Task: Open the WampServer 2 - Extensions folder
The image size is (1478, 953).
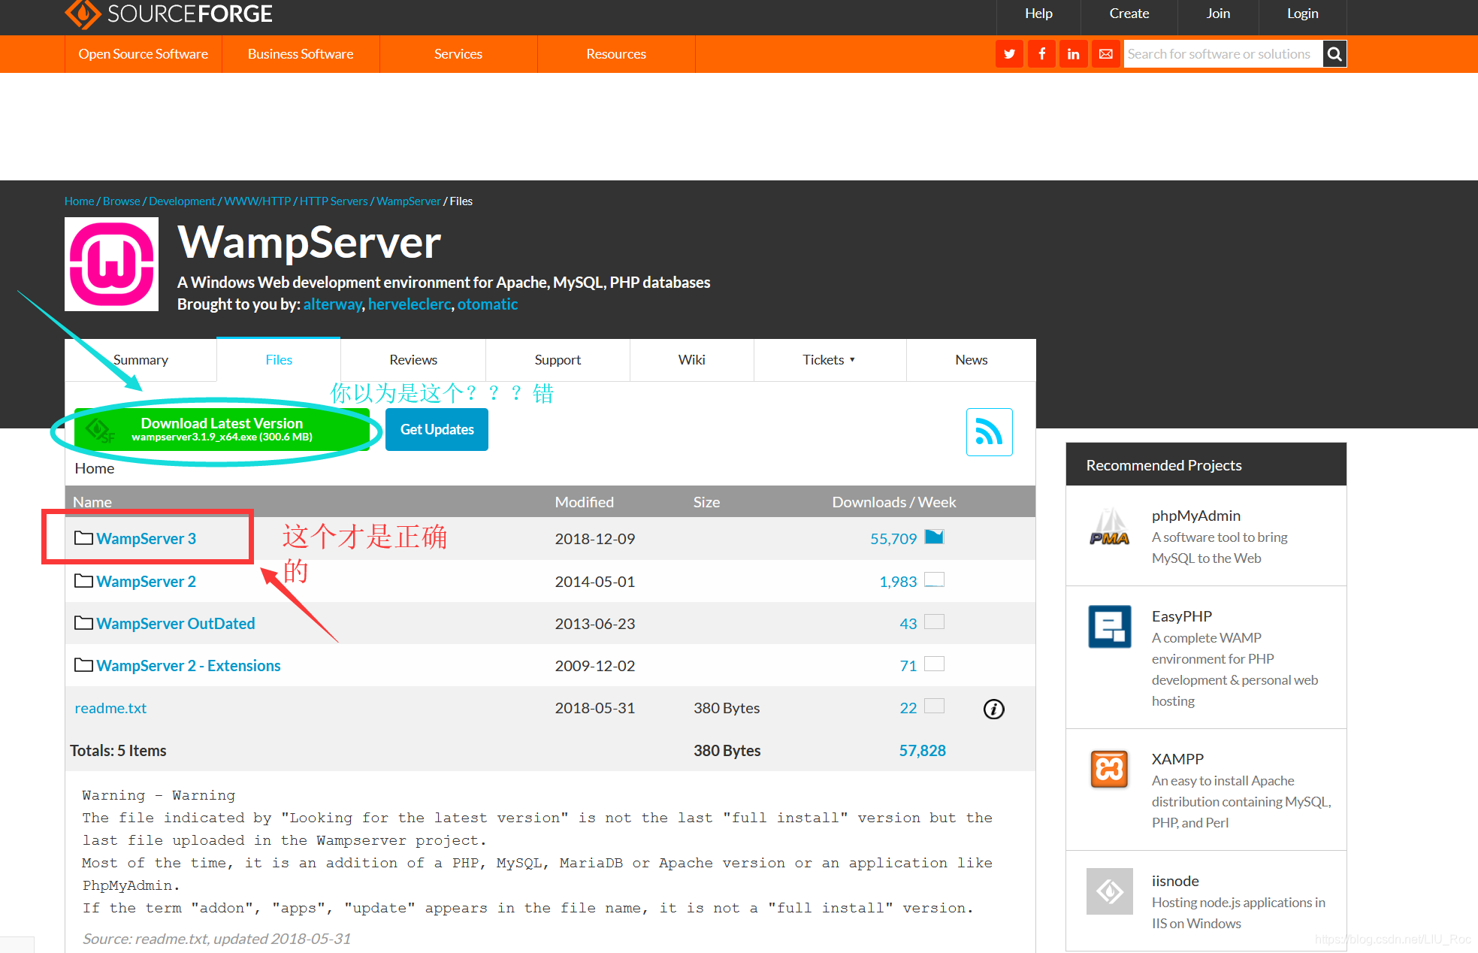Action: pos(188,666)
